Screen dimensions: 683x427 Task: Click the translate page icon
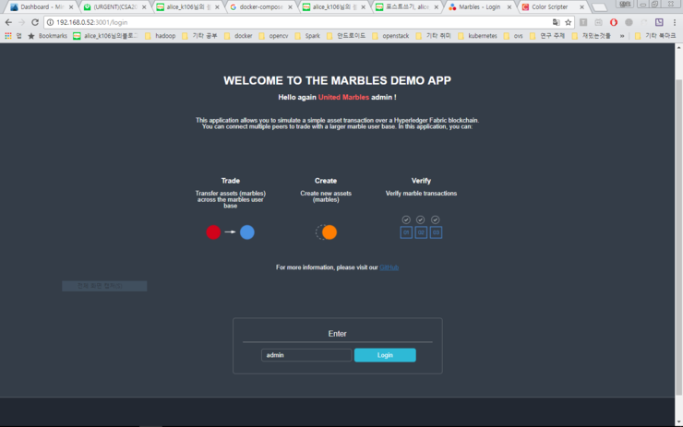point(556,22)
